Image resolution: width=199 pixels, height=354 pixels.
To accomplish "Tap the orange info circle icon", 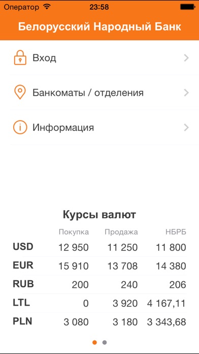I will pyautogui.click(x=20, y=128).
